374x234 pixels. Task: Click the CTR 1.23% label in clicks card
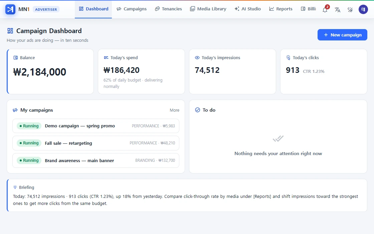(x=314, y=72)
